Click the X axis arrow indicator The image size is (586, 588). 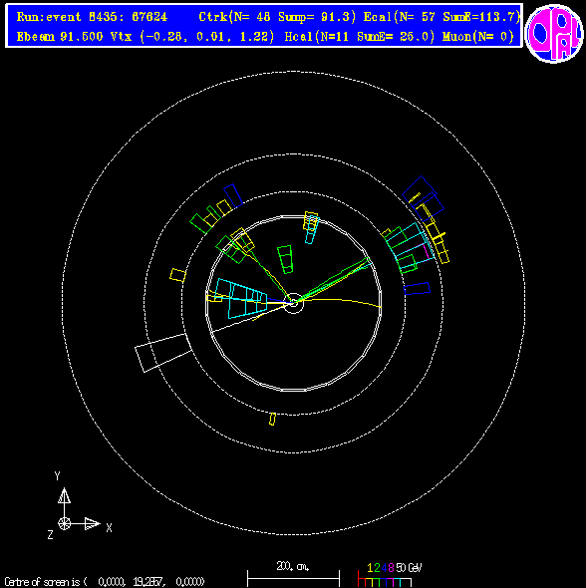93,523
